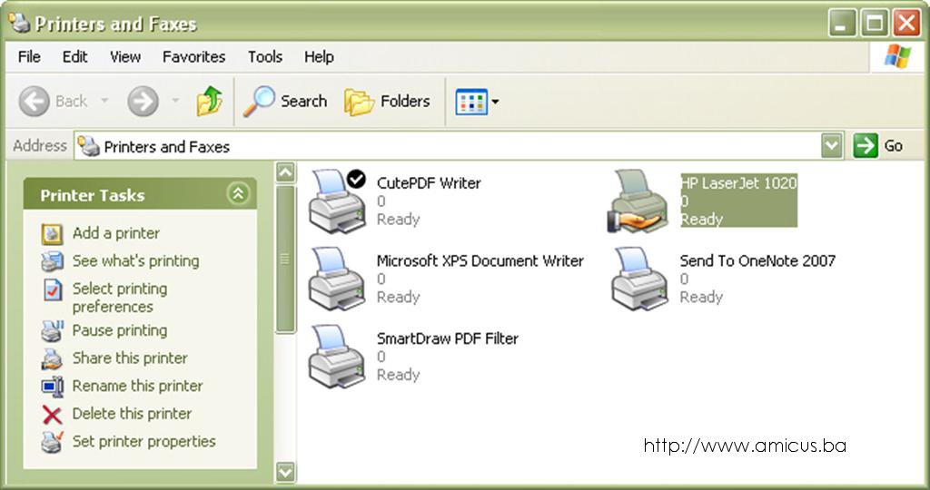Open the Edit menu

[x=74, y=57]
